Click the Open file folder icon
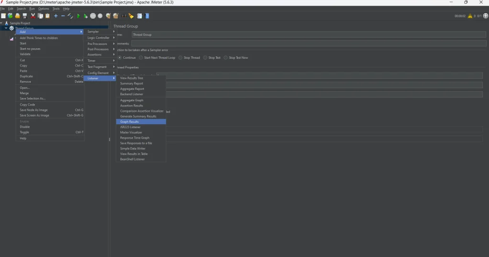 coord(18,16)
